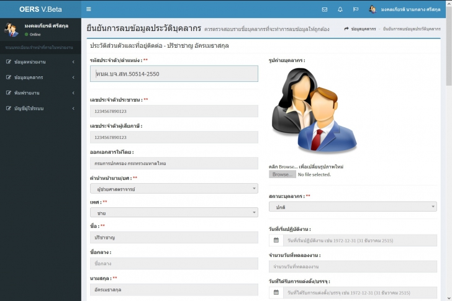Click ชื่อ field containing ปรีชาชาญ

click(x=174, y=238)
